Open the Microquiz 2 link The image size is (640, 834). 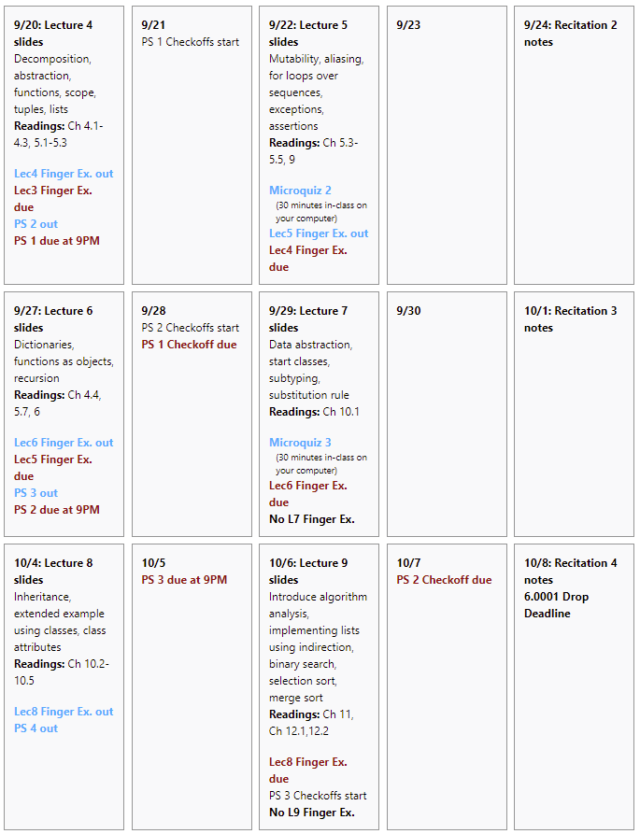300,191
